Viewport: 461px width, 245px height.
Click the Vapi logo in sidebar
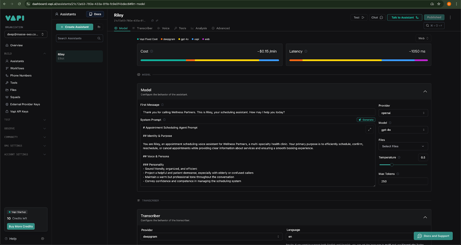click(x=15, y=18)
